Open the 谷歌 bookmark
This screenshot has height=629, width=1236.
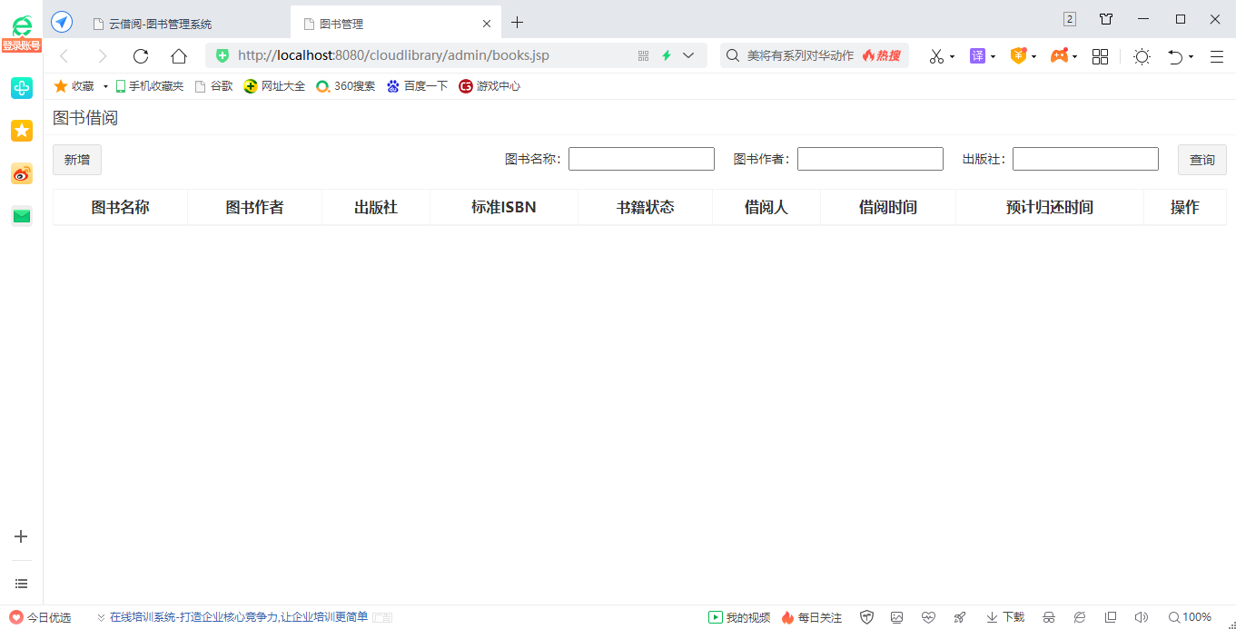click(213, 86)
